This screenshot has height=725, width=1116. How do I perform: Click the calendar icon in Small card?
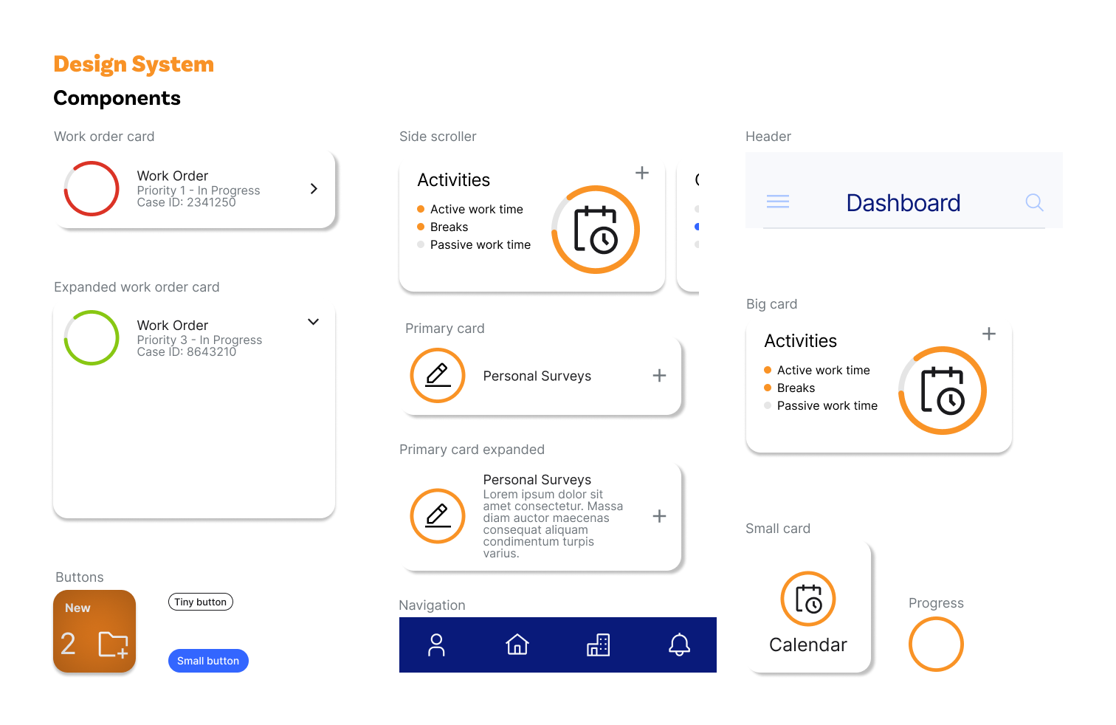[x=808, y=599]
